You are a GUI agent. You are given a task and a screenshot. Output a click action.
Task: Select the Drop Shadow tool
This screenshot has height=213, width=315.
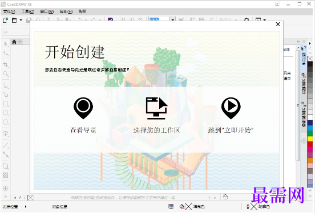6,166
